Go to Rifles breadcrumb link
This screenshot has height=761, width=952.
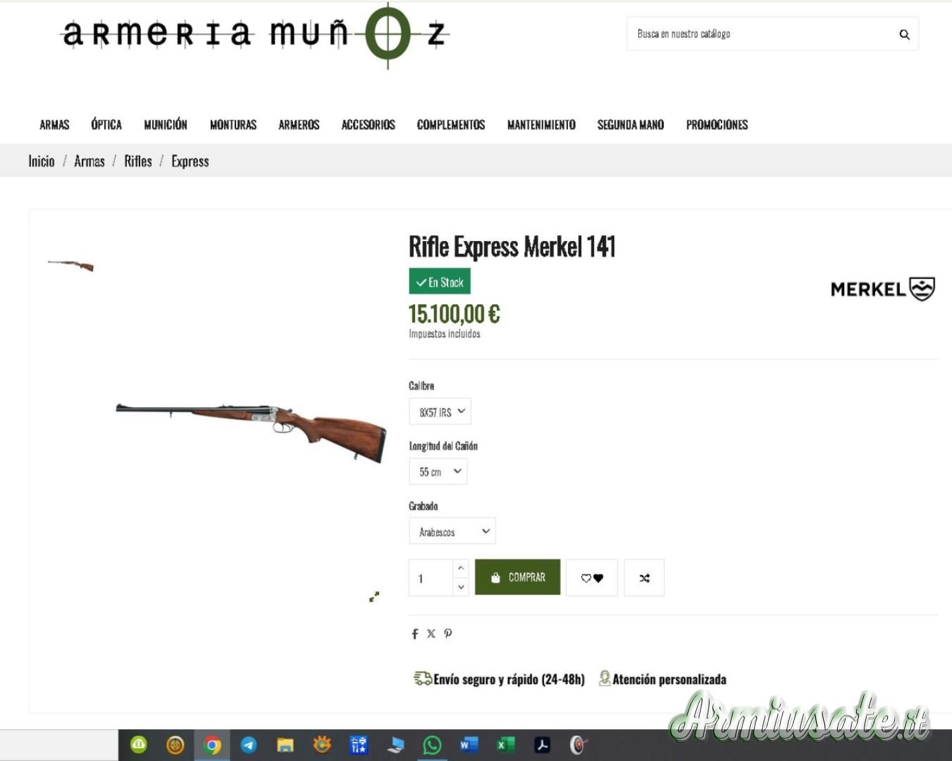coord(138,161)
